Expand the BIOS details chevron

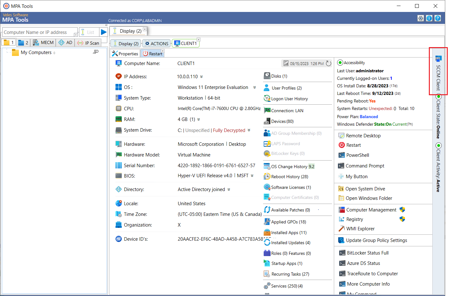click(252, 176)
